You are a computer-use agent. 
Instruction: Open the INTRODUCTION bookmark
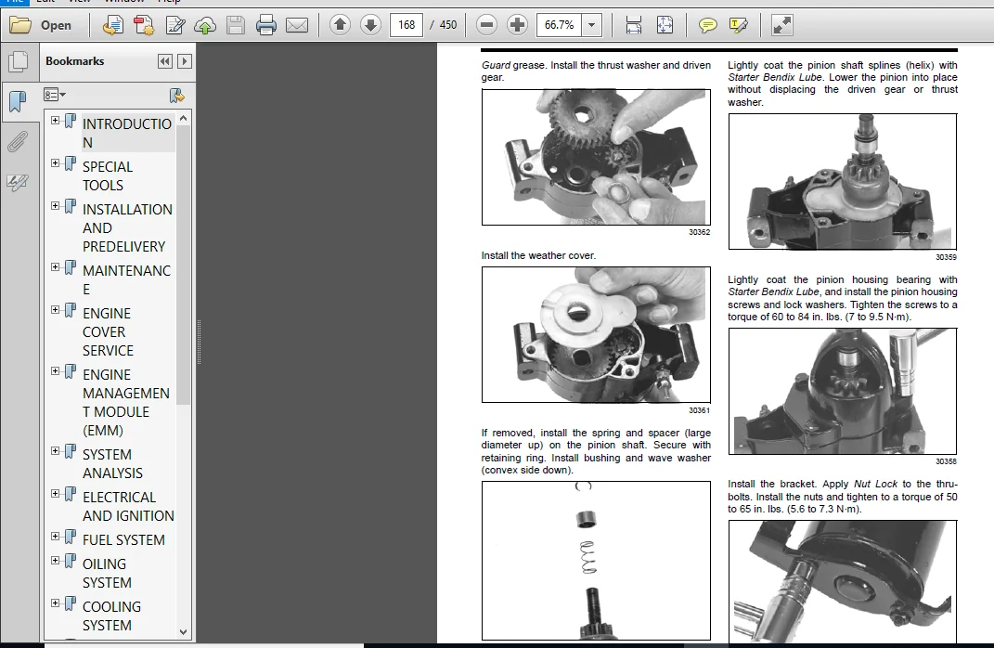(127, 133)
